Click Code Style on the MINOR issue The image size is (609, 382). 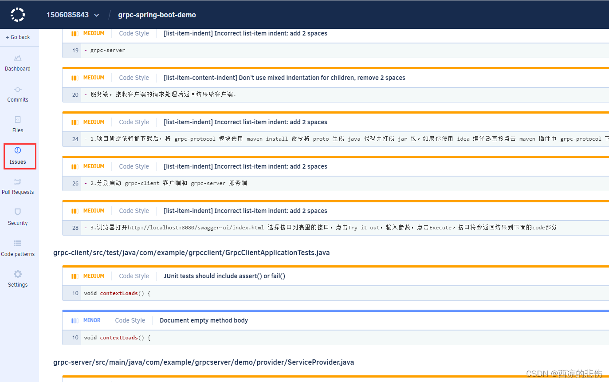click(x=130, y=320)
